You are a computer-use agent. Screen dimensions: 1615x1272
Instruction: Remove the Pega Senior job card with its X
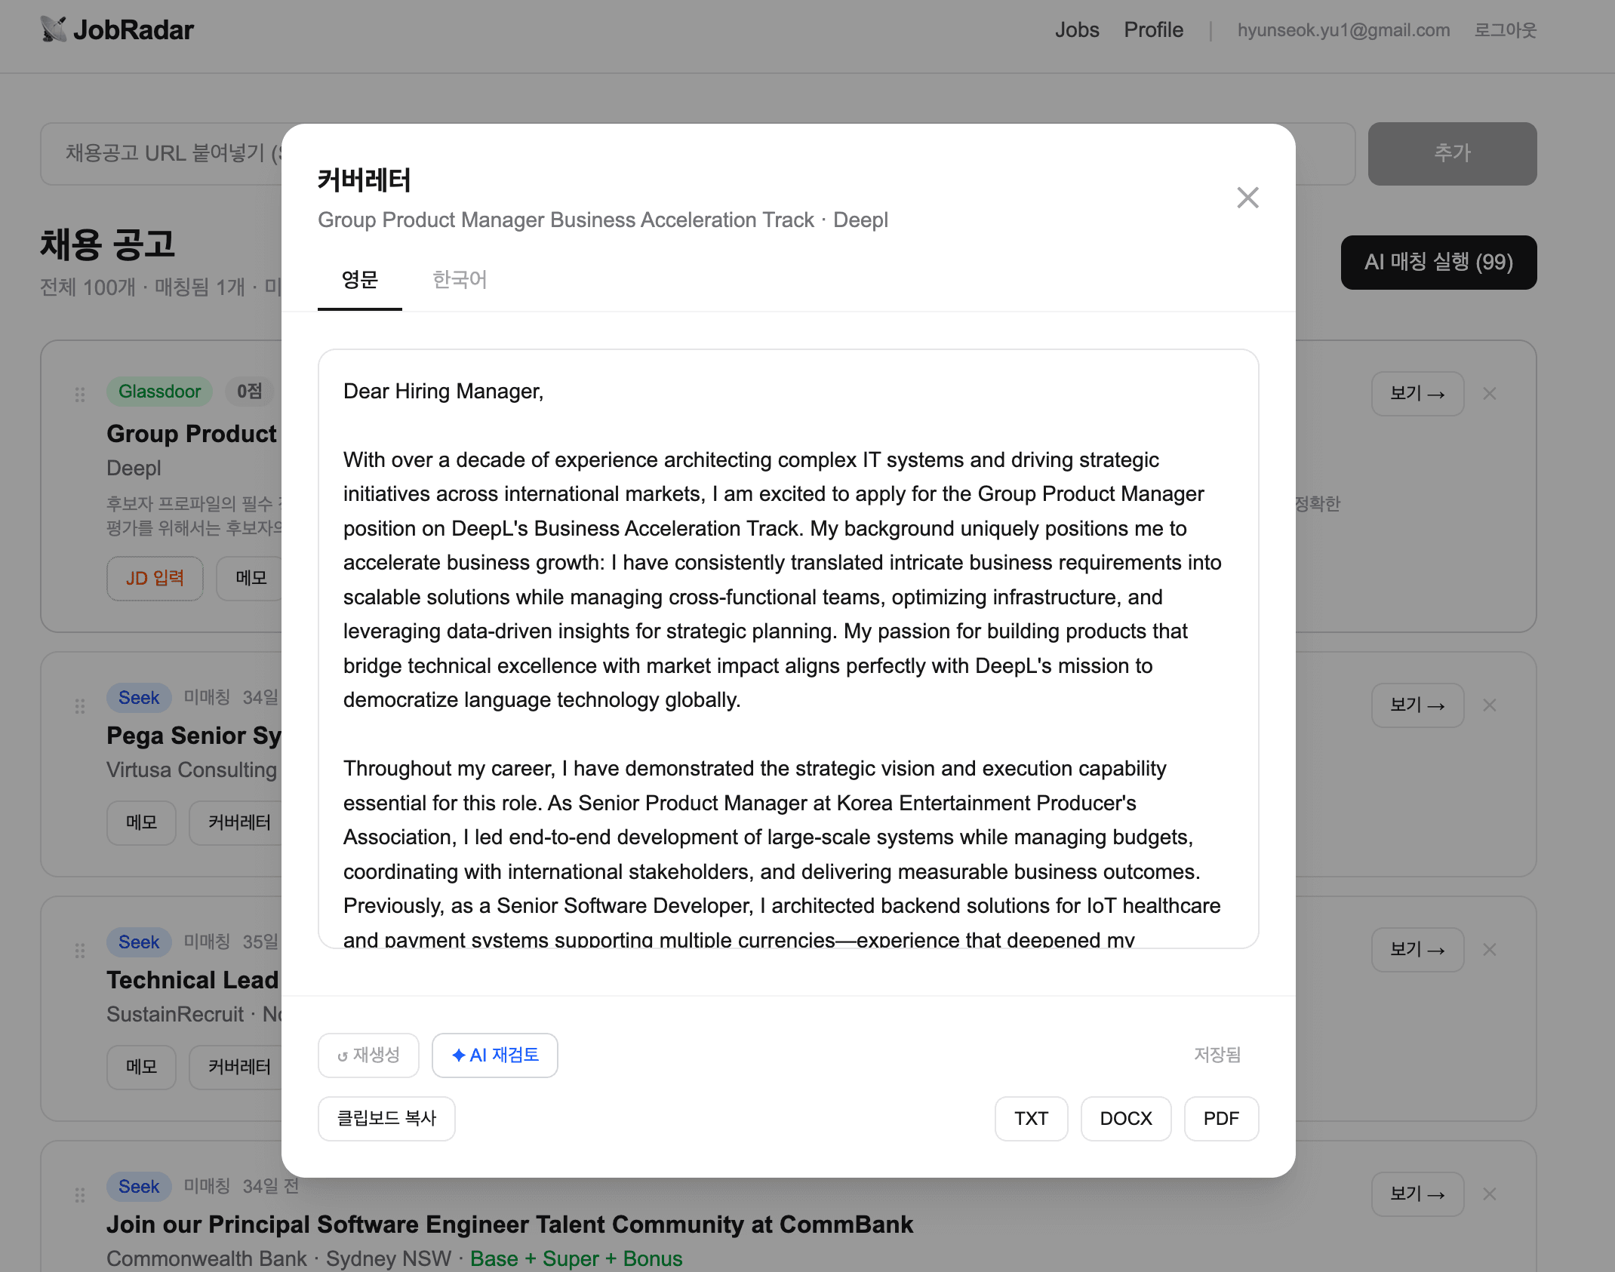[1489, 705]
